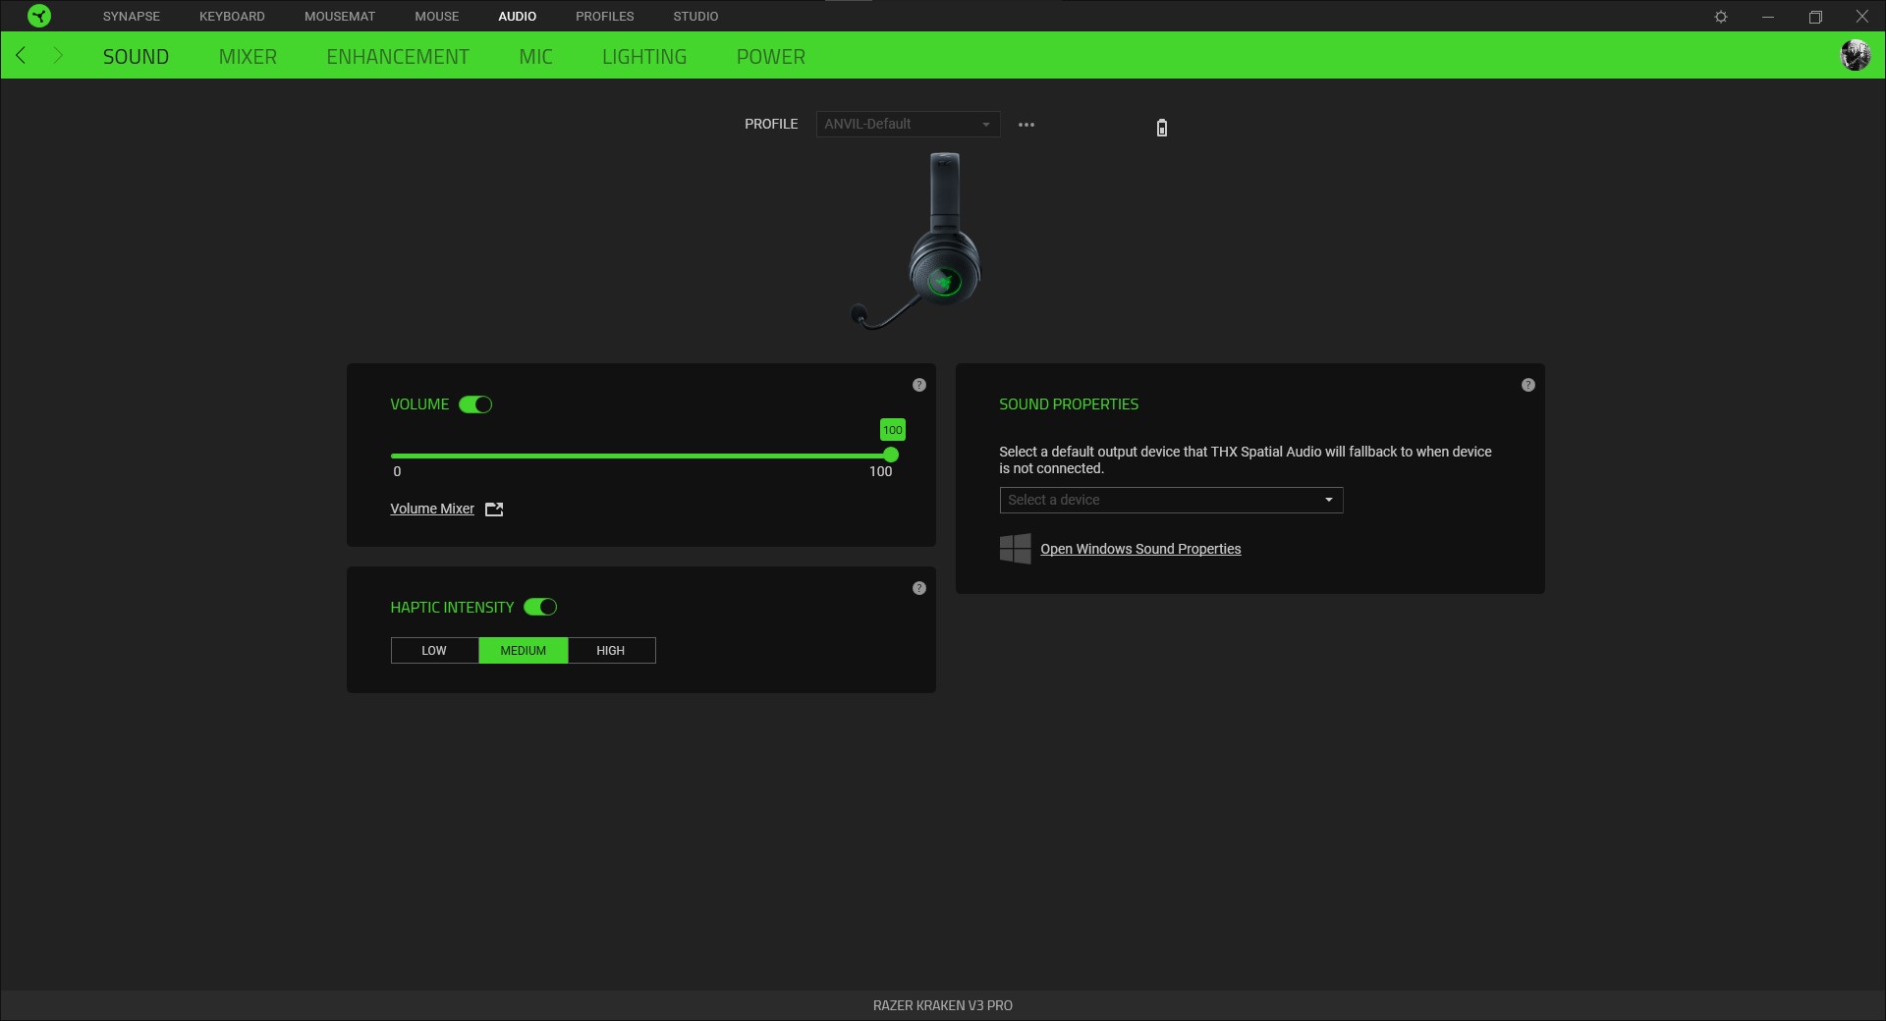Click the Volume Mixer link
This screenshot has height=1021, width=1886.
point(431,509)
